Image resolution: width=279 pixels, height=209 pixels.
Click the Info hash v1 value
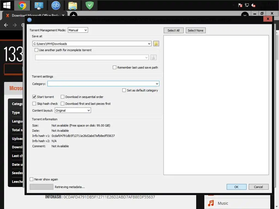83,136
